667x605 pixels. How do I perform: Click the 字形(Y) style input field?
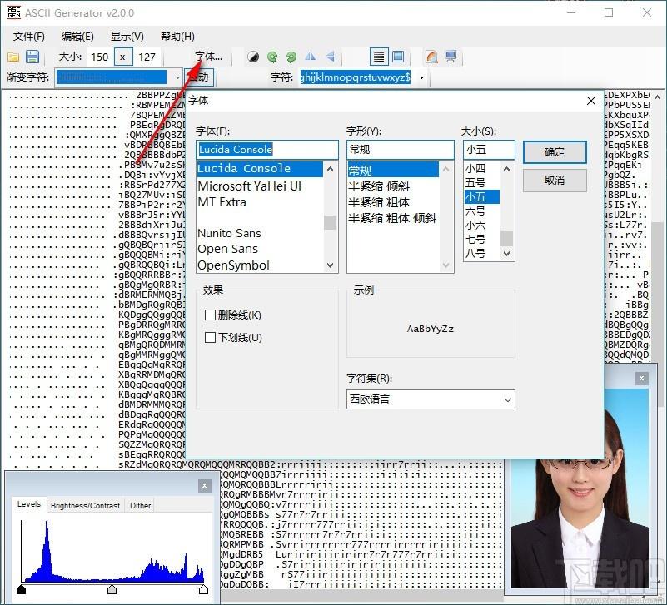(401, 149)
